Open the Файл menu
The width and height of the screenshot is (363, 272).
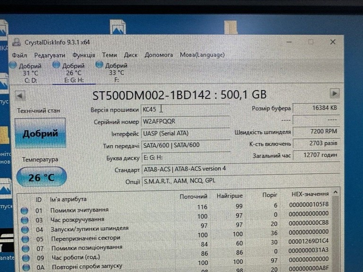point(19,55)
